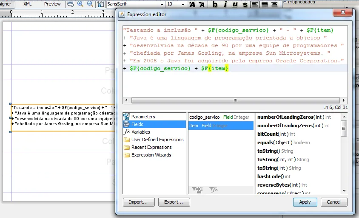Click the Apply button
Viewport: 359px width, 218px height.
coord(305,202)
